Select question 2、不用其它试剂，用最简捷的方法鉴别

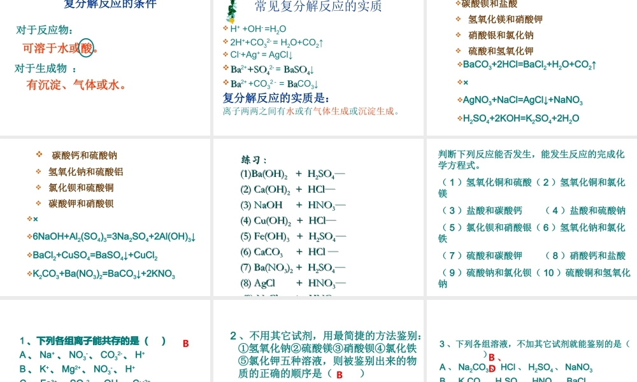326,336
